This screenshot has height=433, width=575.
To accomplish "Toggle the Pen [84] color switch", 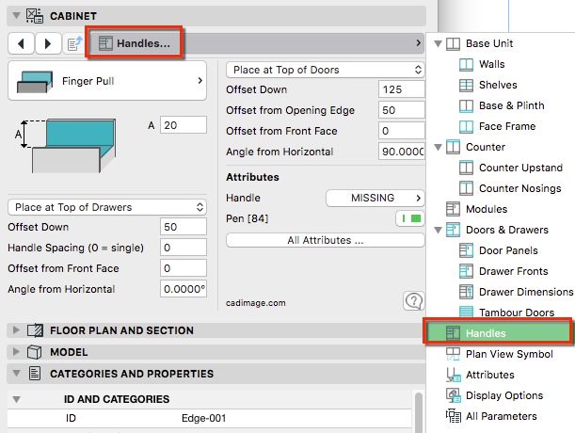I will pyautogui.click(x=409, y=218).
